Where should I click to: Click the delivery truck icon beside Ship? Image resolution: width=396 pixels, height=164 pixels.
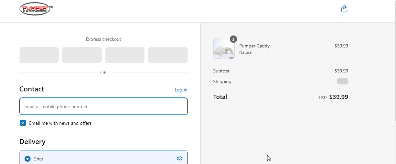[x=180, y=158]
